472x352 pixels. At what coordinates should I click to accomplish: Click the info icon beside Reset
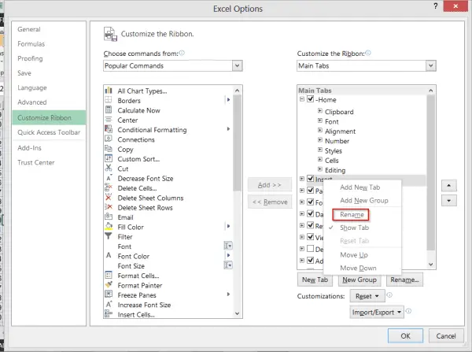coord(389,295)
